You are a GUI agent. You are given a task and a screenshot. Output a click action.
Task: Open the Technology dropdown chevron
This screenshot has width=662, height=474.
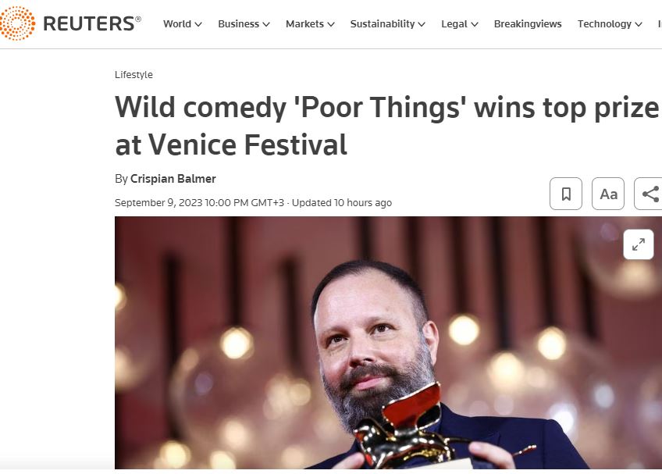pos(639,24)
